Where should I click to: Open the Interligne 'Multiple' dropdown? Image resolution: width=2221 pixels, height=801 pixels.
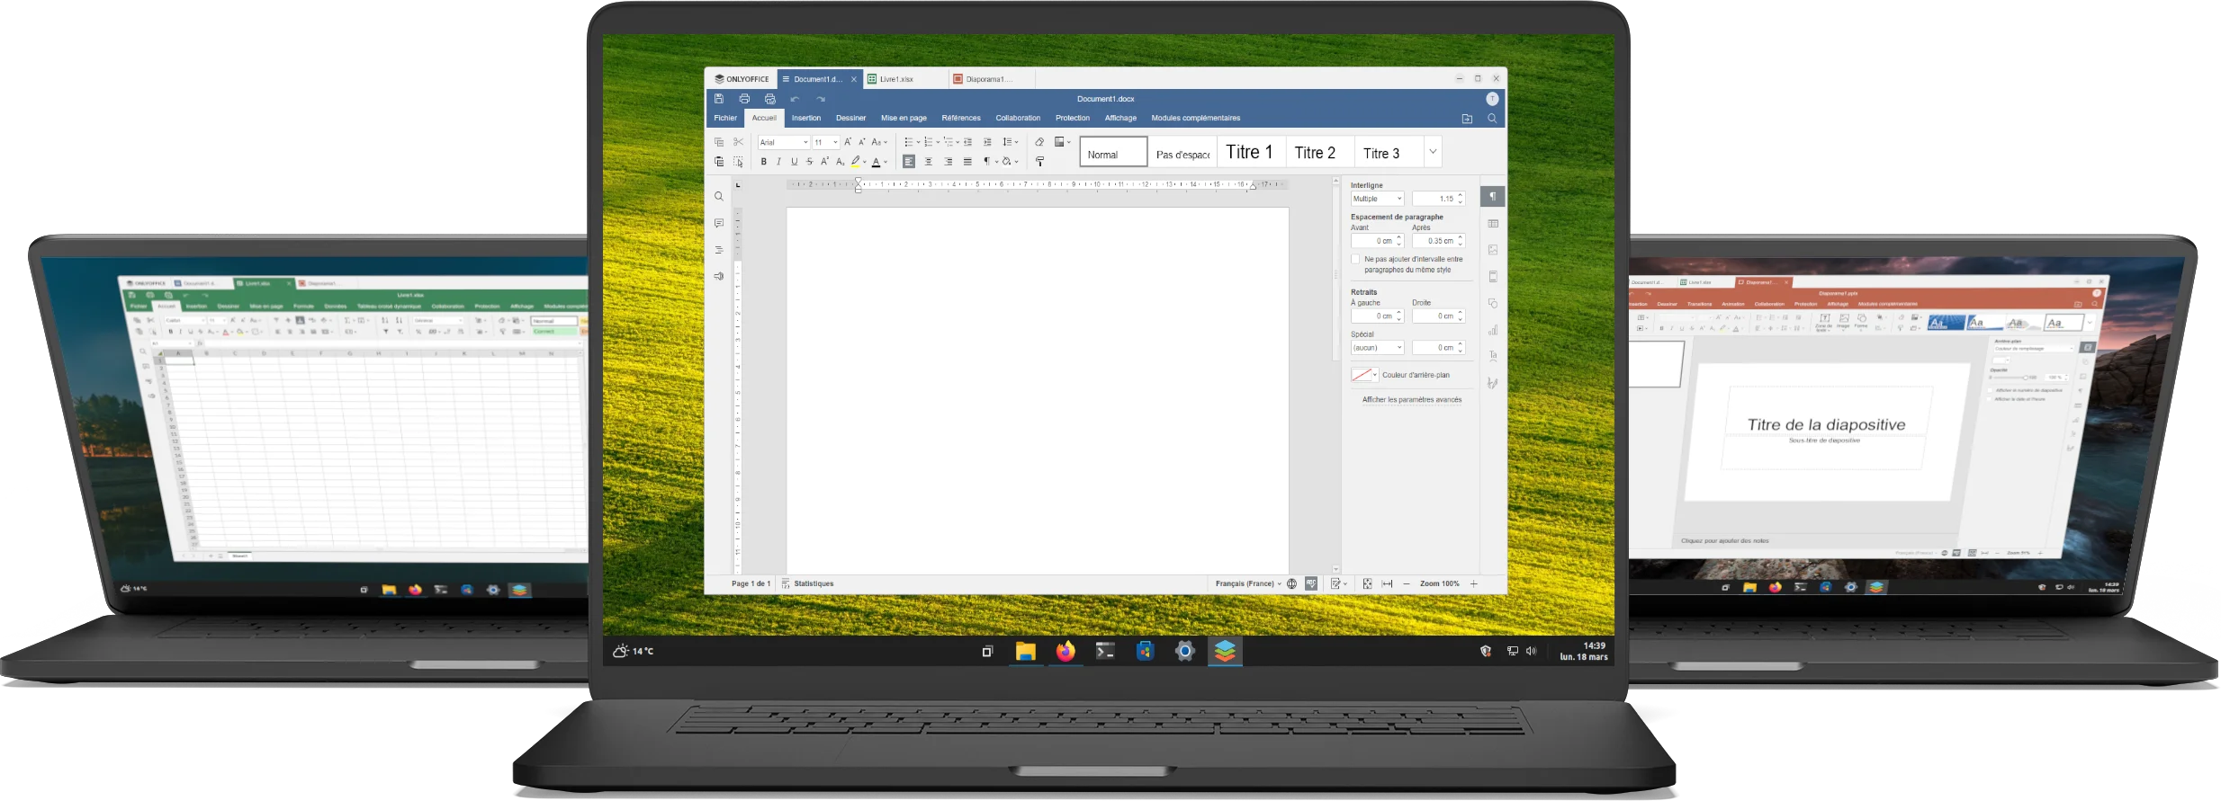coord(1377,199)
